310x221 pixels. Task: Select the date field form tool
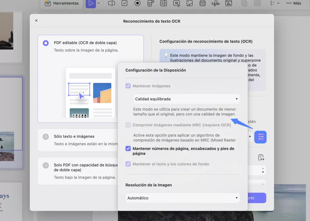click(203, 3)
